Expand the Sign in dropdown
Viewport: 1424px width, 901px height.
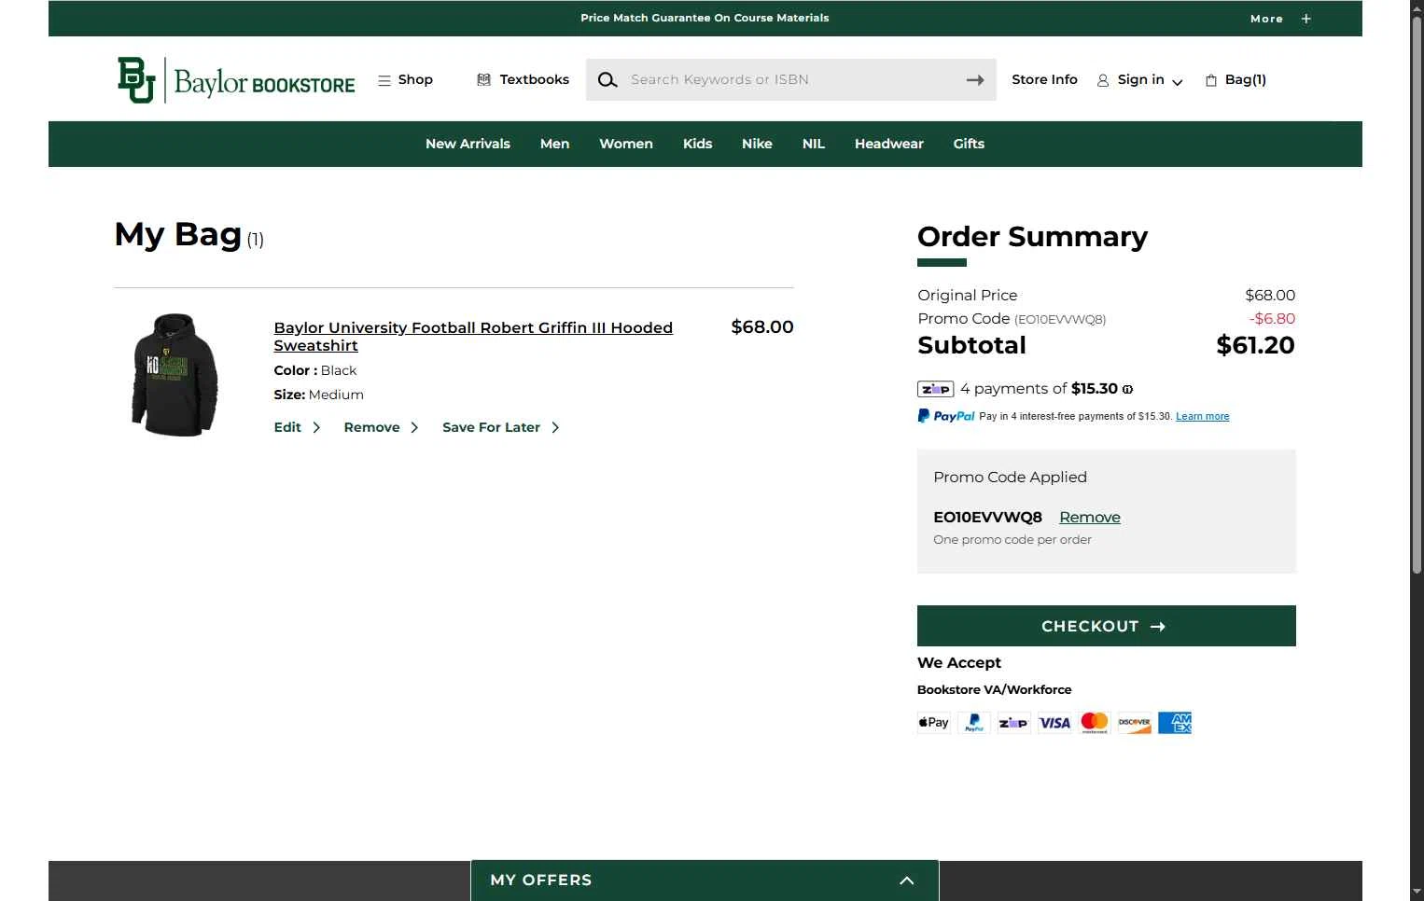tap(1139, 80)
